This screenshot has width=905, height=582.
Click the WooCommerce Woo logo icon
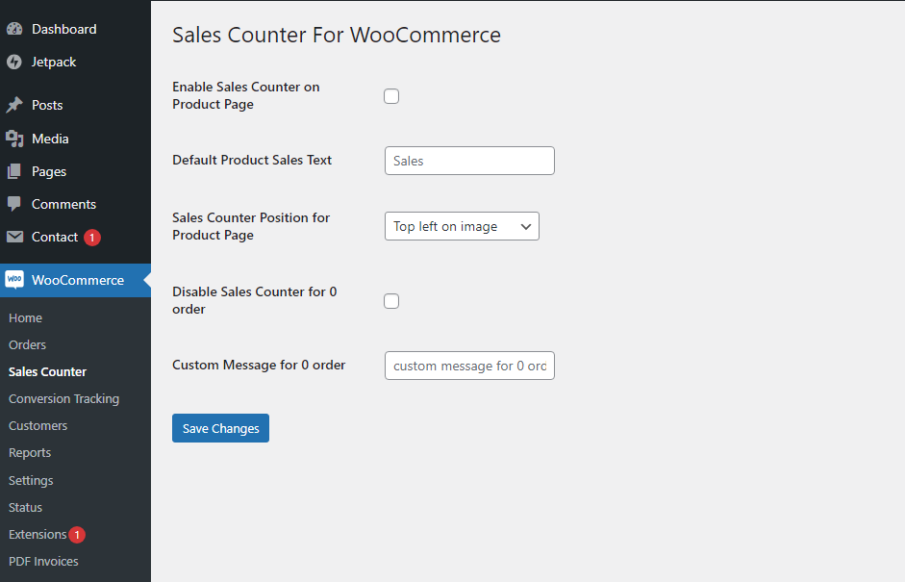(14, 280)
